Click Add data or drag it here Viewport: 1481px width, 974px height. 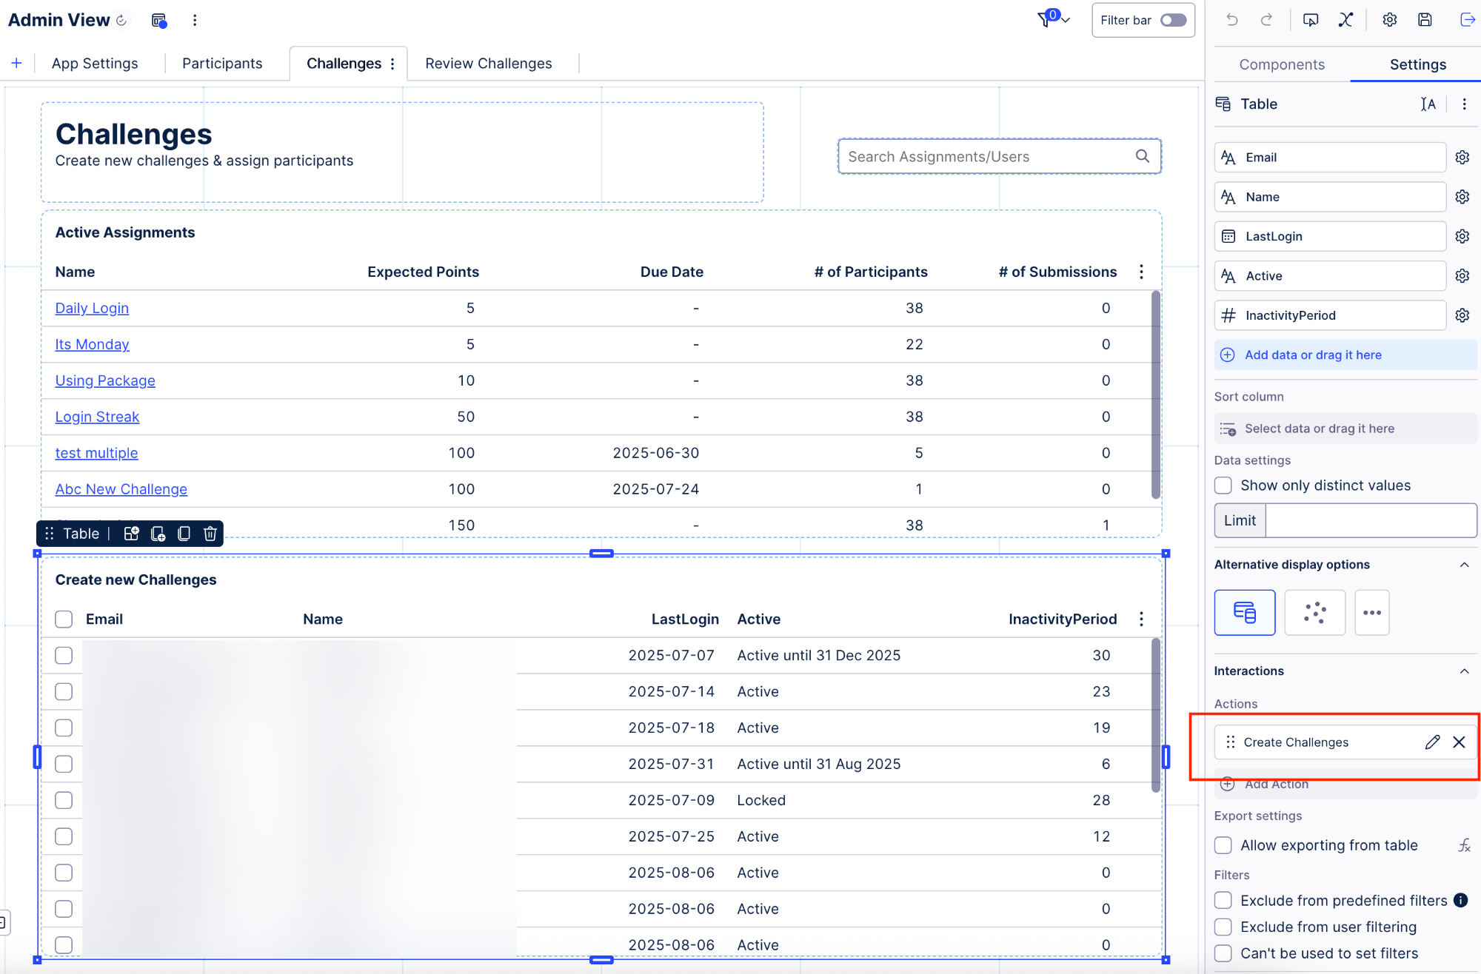click(1345, 355)
